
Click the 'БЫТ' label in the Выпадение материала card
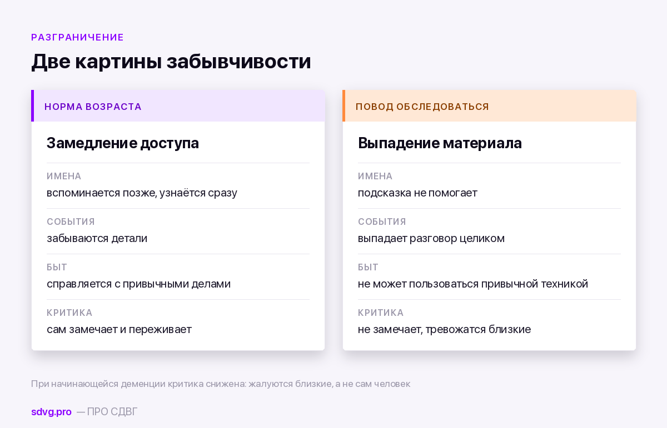(368, 267)
